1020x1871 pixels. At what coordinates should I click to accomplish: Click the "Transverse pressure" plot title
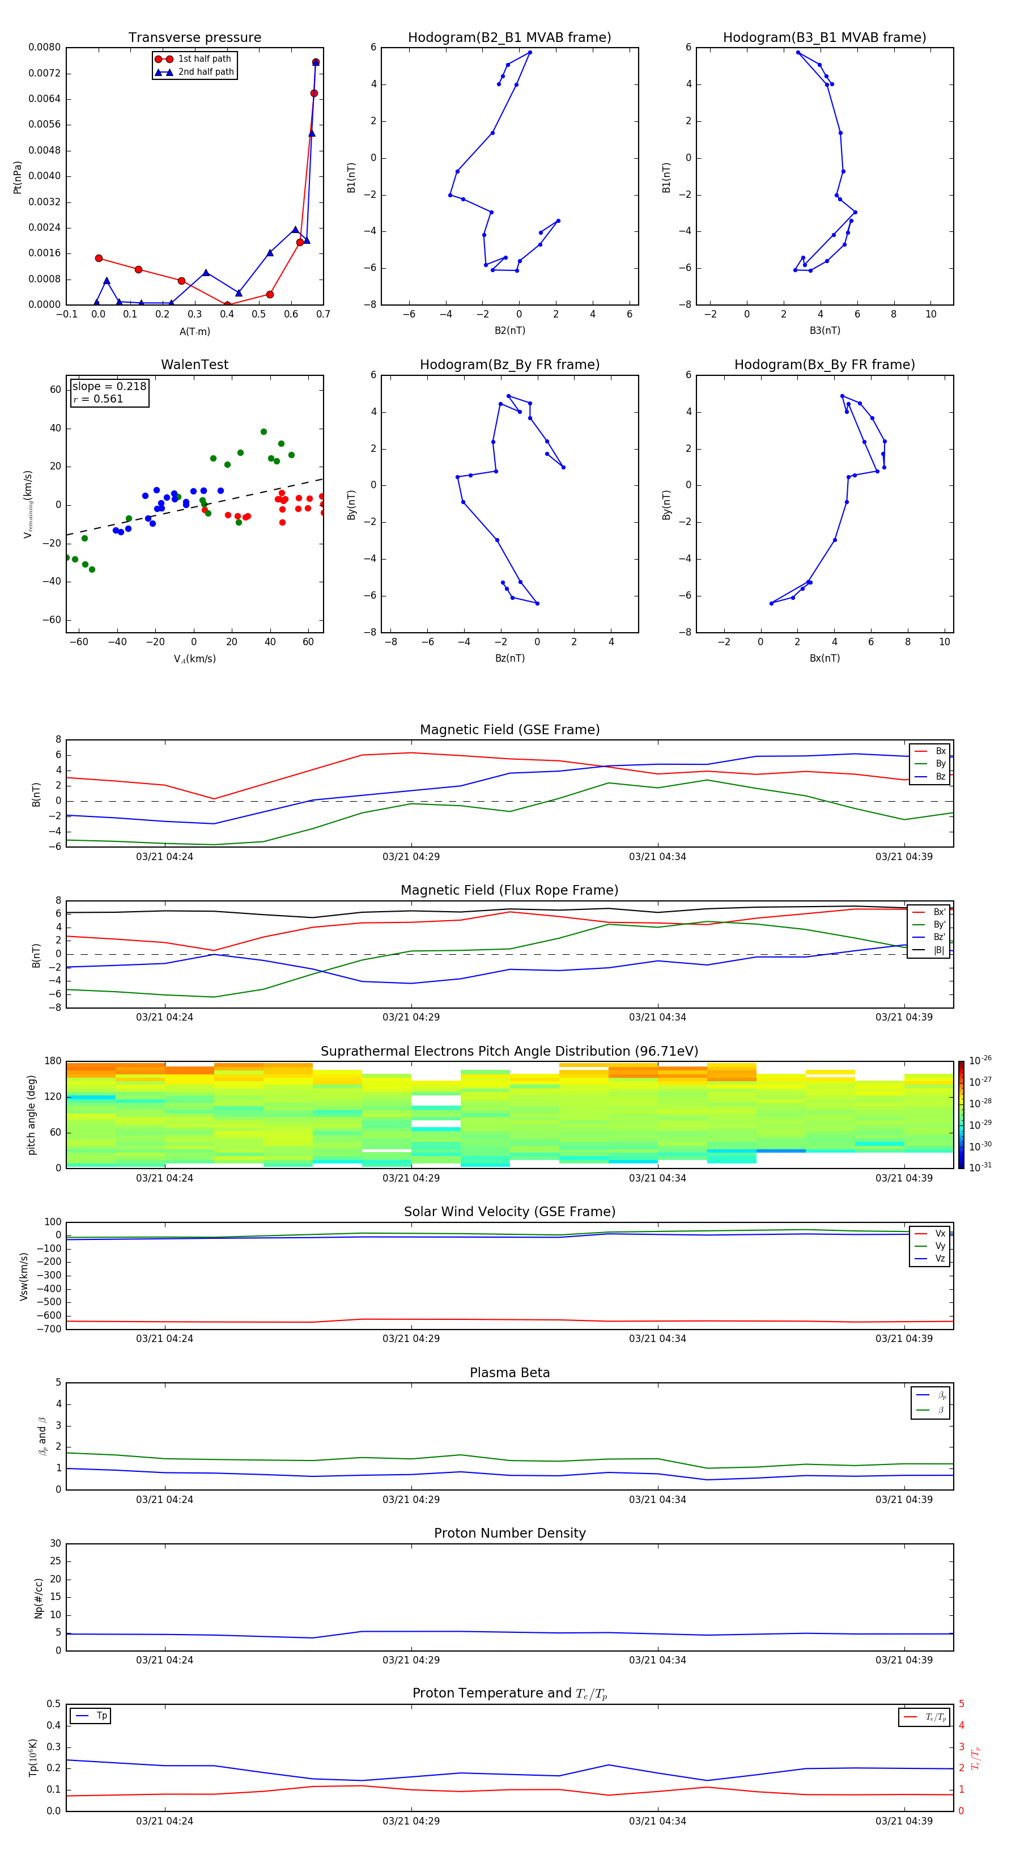pos(194,38)
